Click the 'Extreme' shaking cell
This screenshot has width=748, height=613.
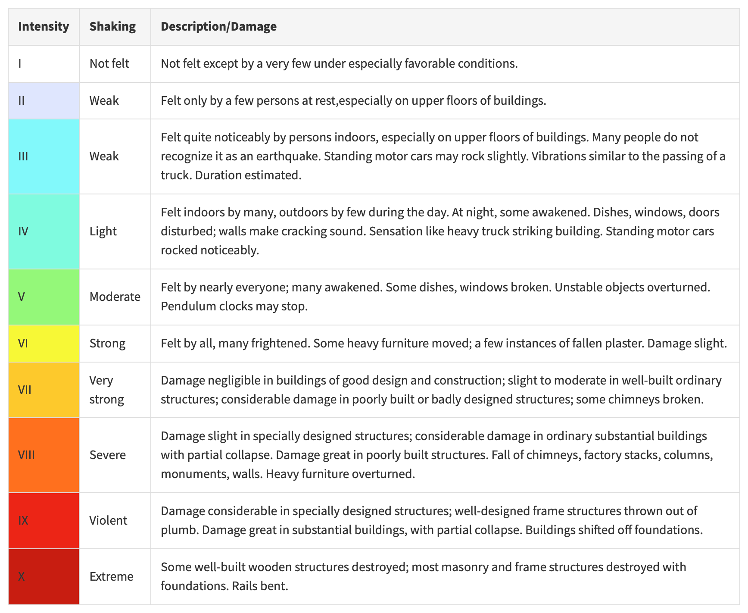pos(115,577)
